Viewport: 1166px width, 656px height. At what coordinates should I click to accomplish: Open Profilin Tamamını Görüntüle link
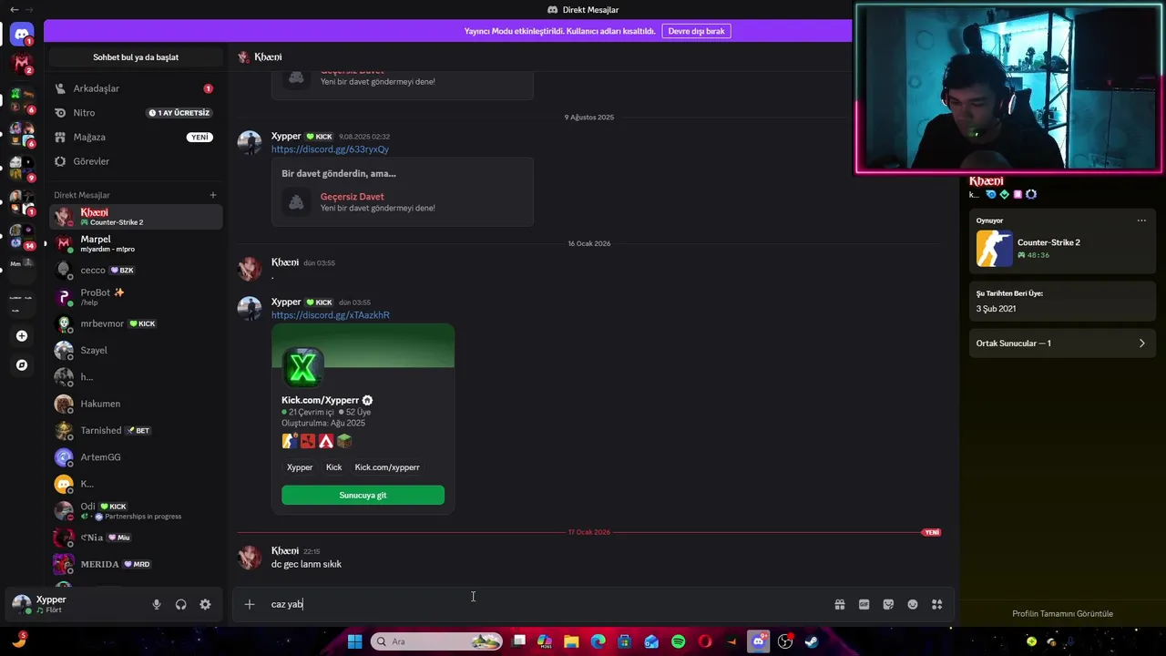[x=1062, y=613]
